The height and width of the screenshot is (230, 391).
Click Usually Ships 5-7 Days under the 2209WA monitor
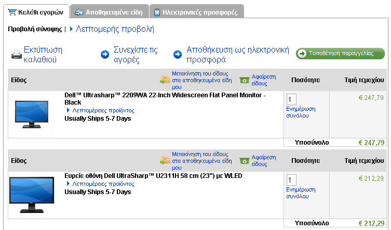98,119
